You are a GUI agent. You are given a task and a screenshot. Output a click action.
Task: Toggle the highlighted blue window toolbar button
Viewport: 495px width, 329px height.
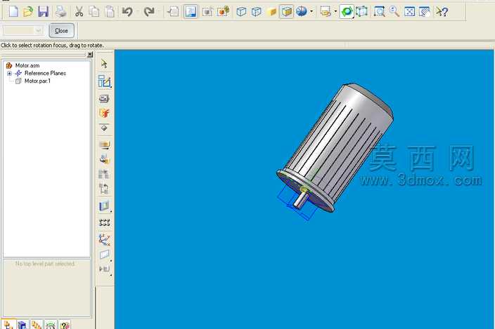191,12
